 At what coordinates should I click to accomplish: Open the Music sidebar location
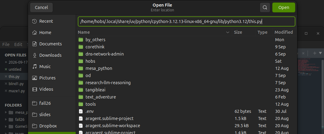point(52,66)
